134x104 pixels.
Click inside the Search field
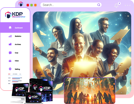coord(71,5)
